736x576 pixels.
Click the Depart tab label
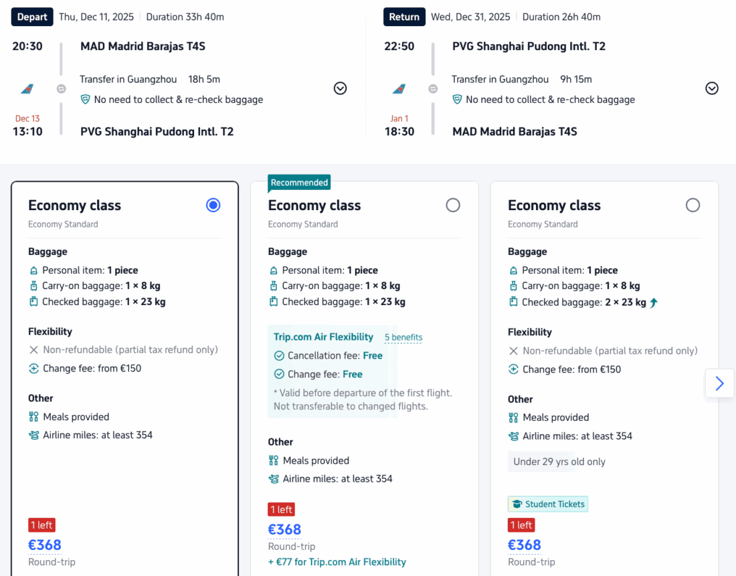click(x=32, y=17)
